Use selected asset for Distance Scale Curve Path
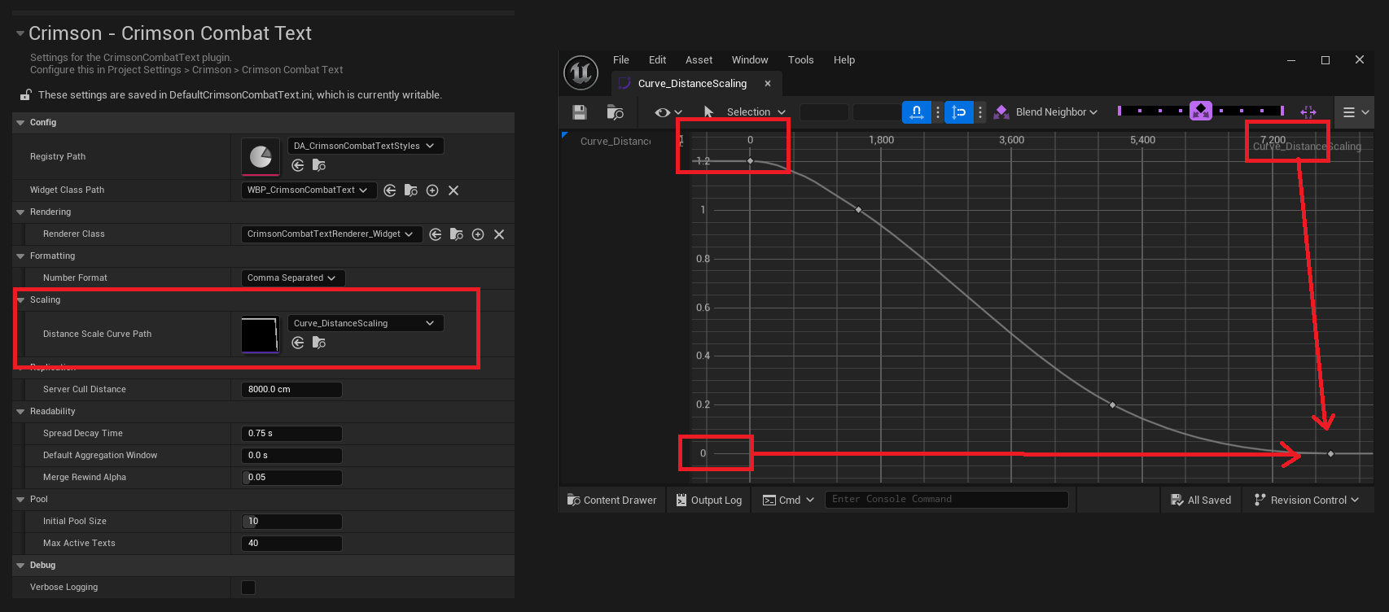Image resolution: width=1389 pixels, height=612 pixels. pos(298,343)
